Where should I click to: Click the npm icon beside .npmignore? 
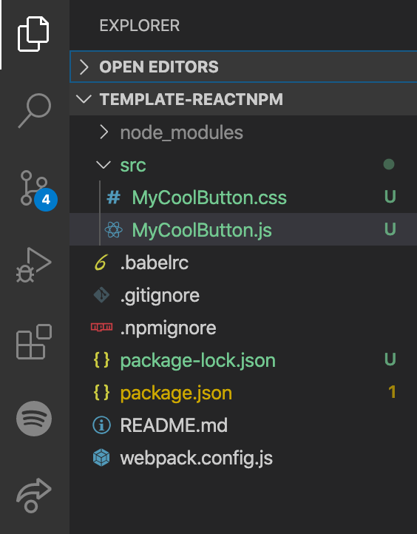tap(101, 327)
